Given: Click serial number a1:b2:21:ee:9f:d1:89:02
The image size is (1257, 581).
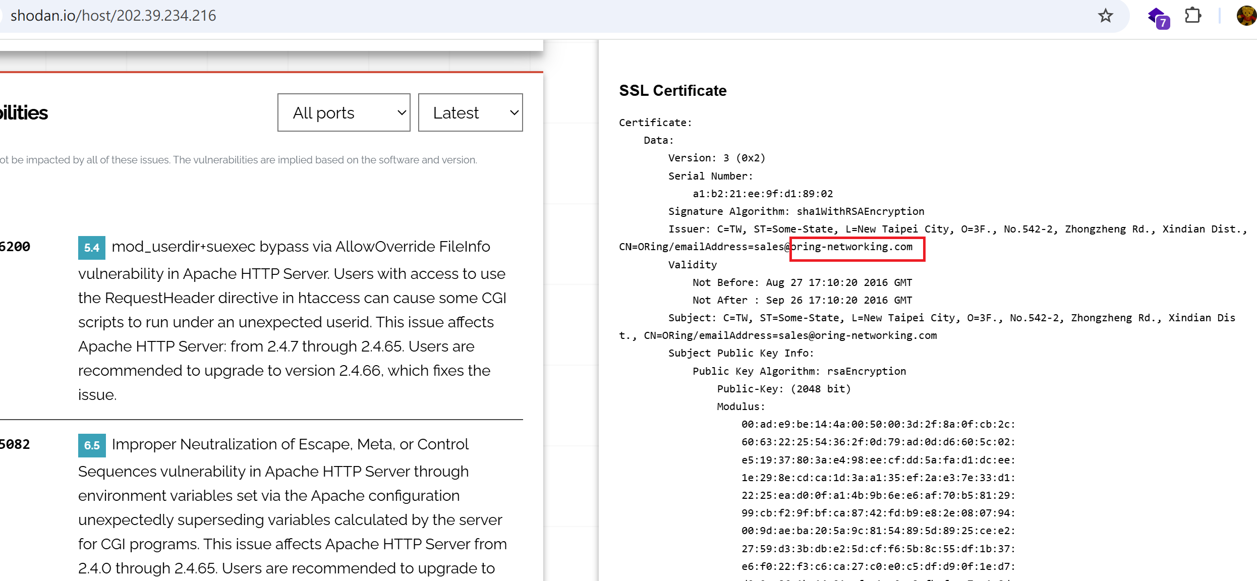Looking at the screenshot, I should (x=763, y=194).
